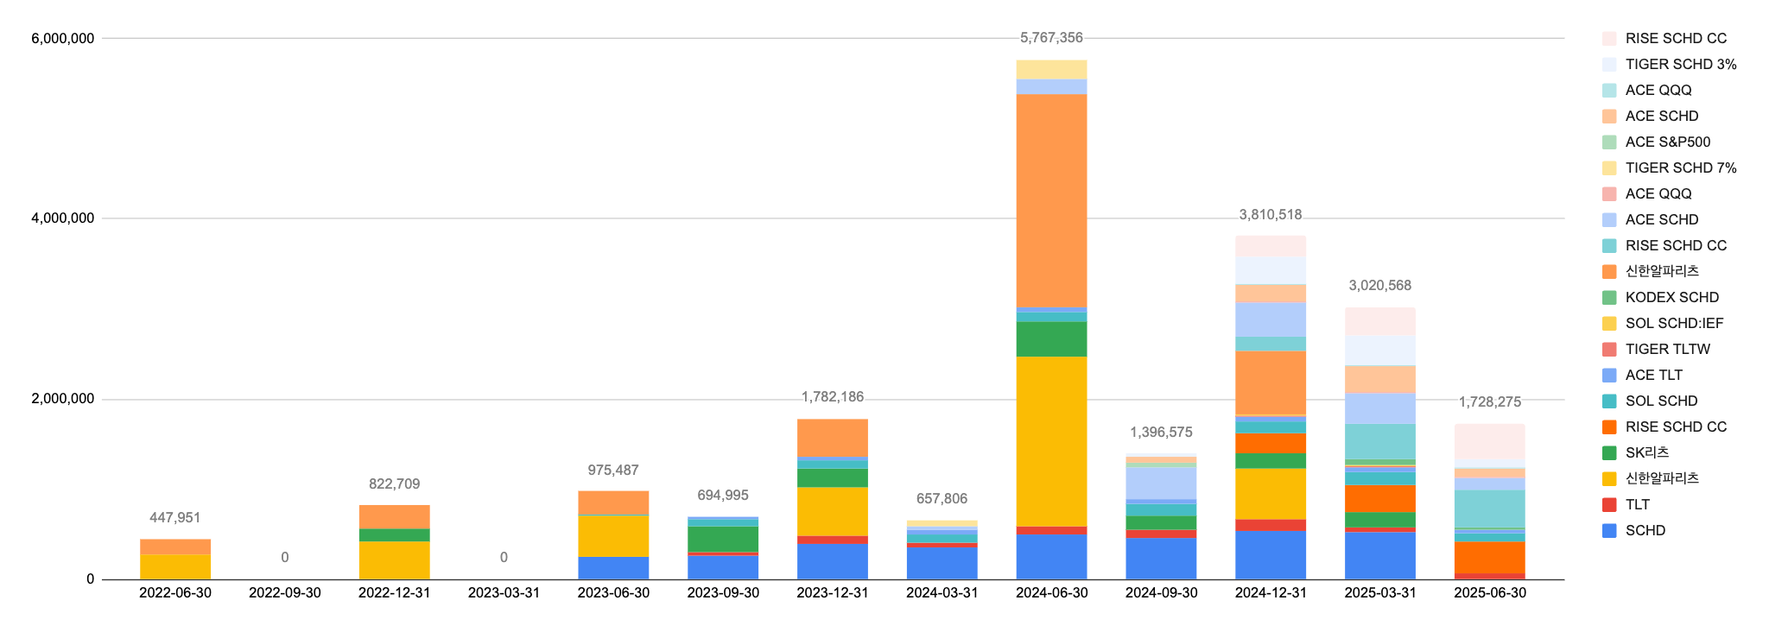1769x632 pixels.
Task: Click the ACE S&P500 legend label
Action: point(1667,142)
